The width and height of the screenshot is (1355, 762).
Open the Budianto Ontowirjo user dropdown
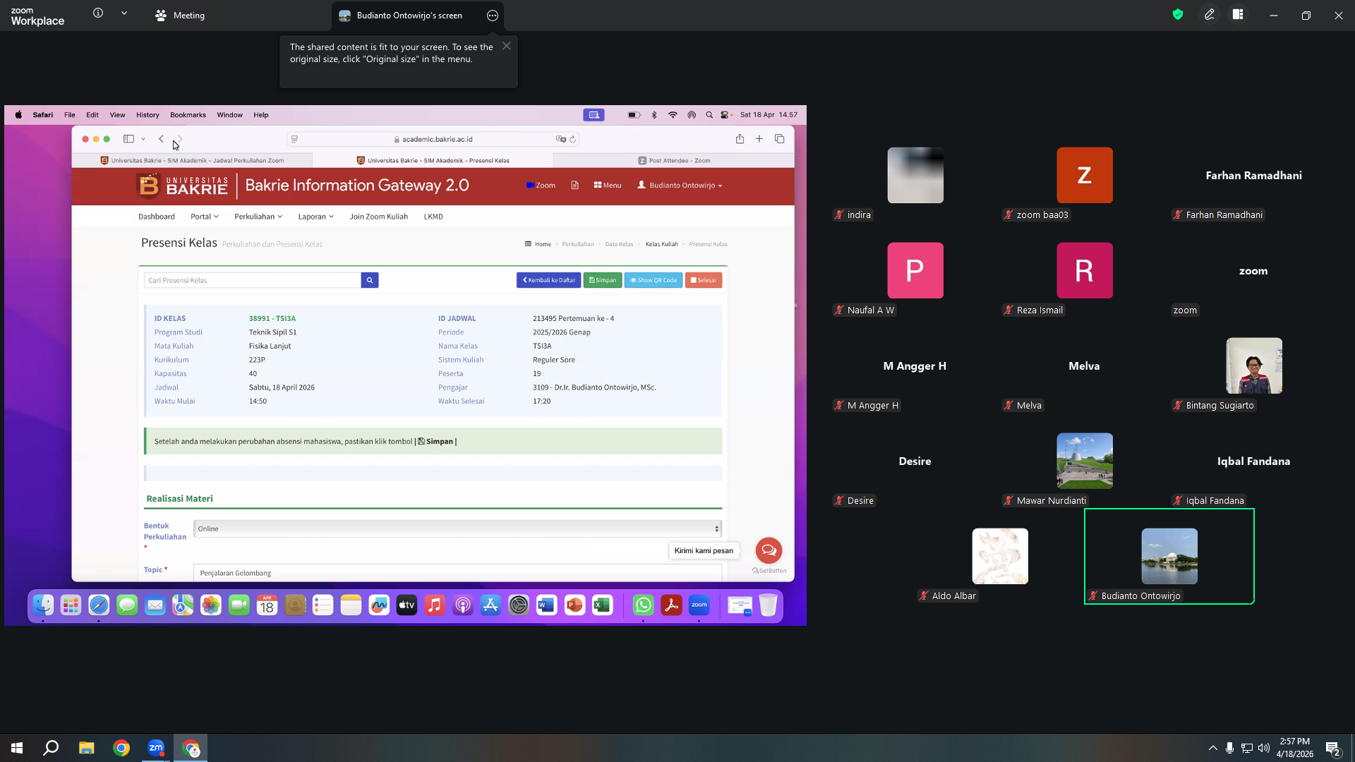tap(680, 186)
